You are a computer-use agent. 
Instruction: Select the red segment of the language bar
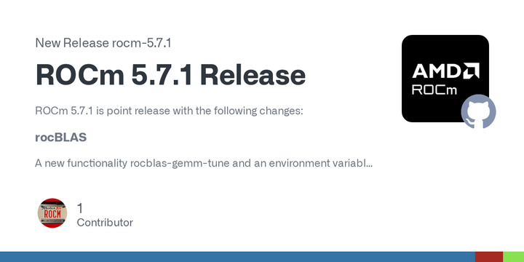pyautogui.click(x=489, y=257)
